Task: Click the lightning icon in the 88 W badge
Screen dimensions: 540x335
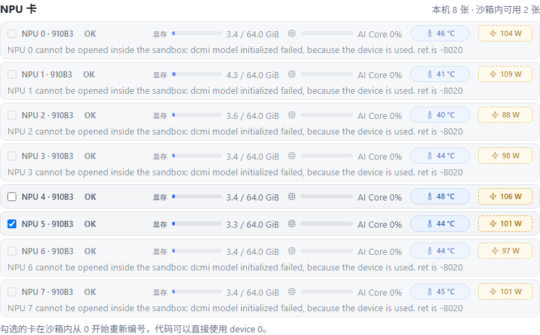Action: [x=495, y=115]
